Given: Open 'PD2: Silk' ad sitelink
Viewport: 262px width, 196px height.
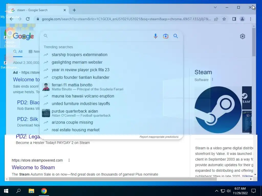Looking at the screenshot, I should 28,119.
